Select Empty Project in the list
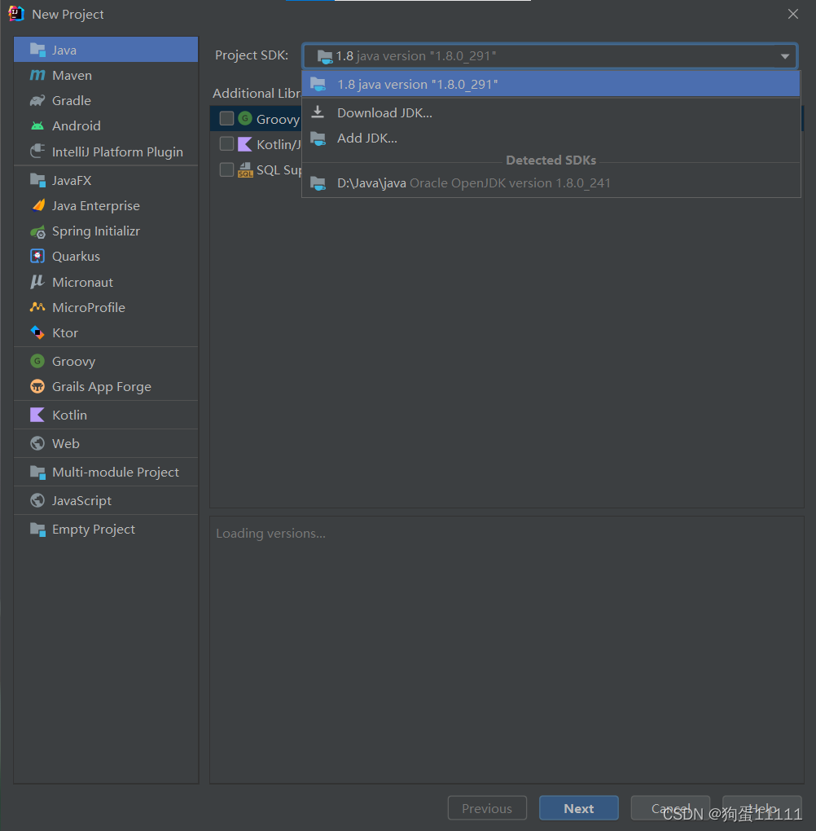Image resolution: width=816 pixels, height=831 pixels. 106,530
